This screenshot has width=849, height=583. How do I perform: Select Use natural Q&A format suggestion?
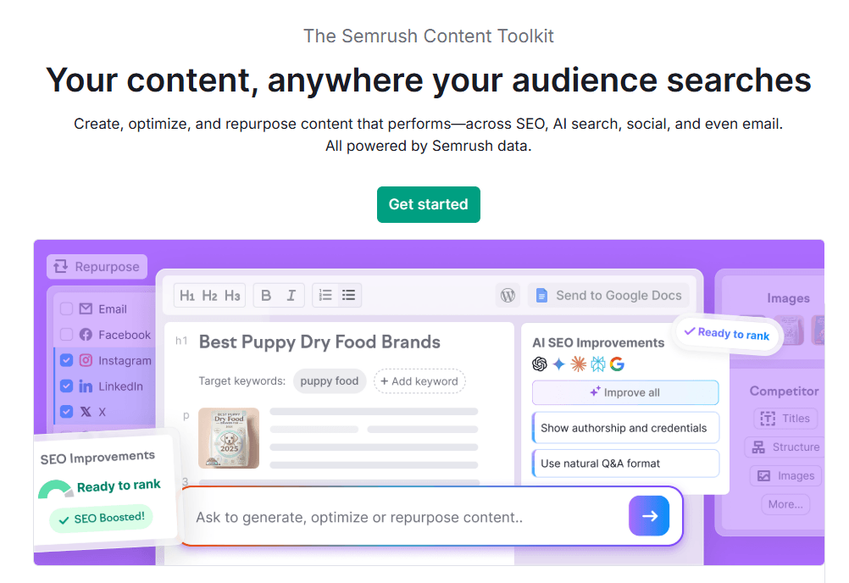625,464
